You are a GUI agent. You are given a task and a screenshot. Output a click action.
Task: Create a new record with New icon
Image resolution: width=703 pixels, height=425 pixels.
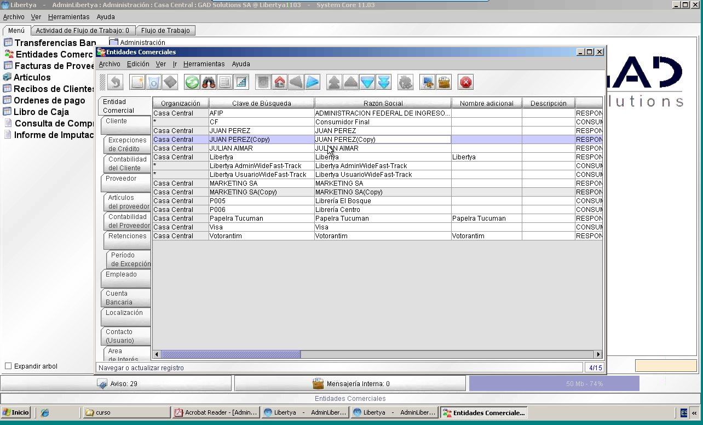pyautogui.click(x=137, y=82)
